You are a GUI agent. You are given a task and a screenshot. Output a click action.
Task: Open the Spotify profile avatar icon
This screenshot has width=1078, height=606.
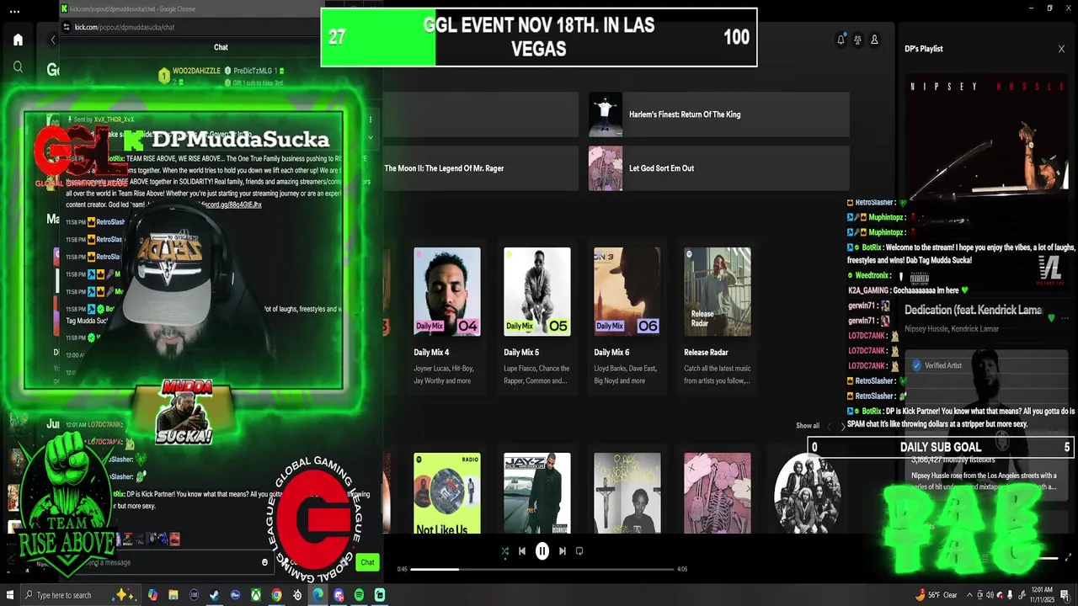coord(874,40)
